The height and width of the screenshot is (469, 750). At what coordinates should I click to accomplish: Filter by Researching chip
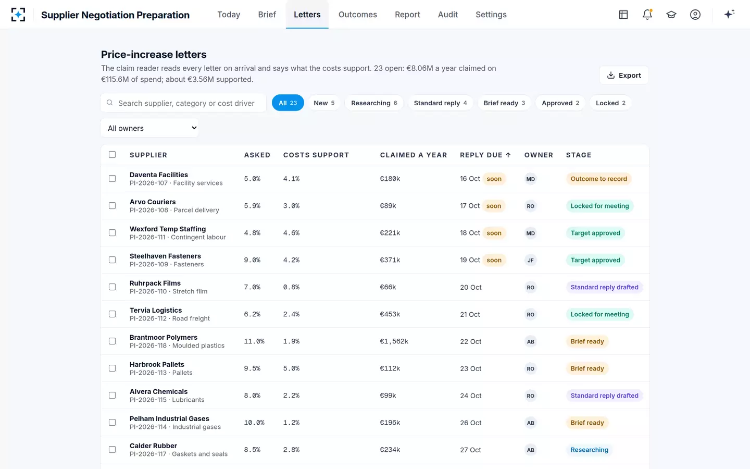[x=374, y=103]
